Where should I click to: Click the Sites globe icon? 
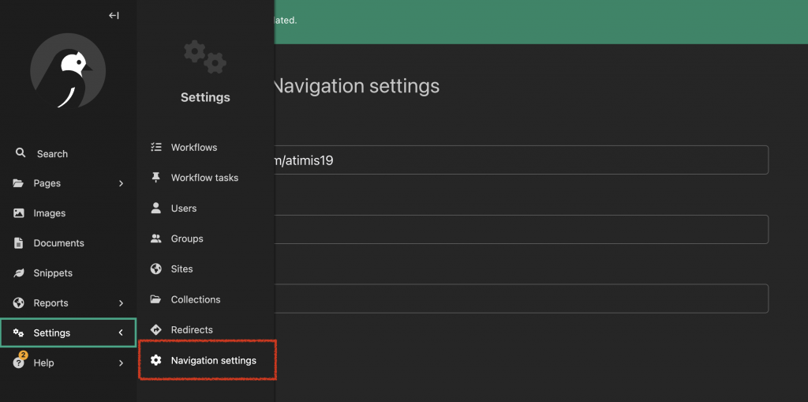156,269
